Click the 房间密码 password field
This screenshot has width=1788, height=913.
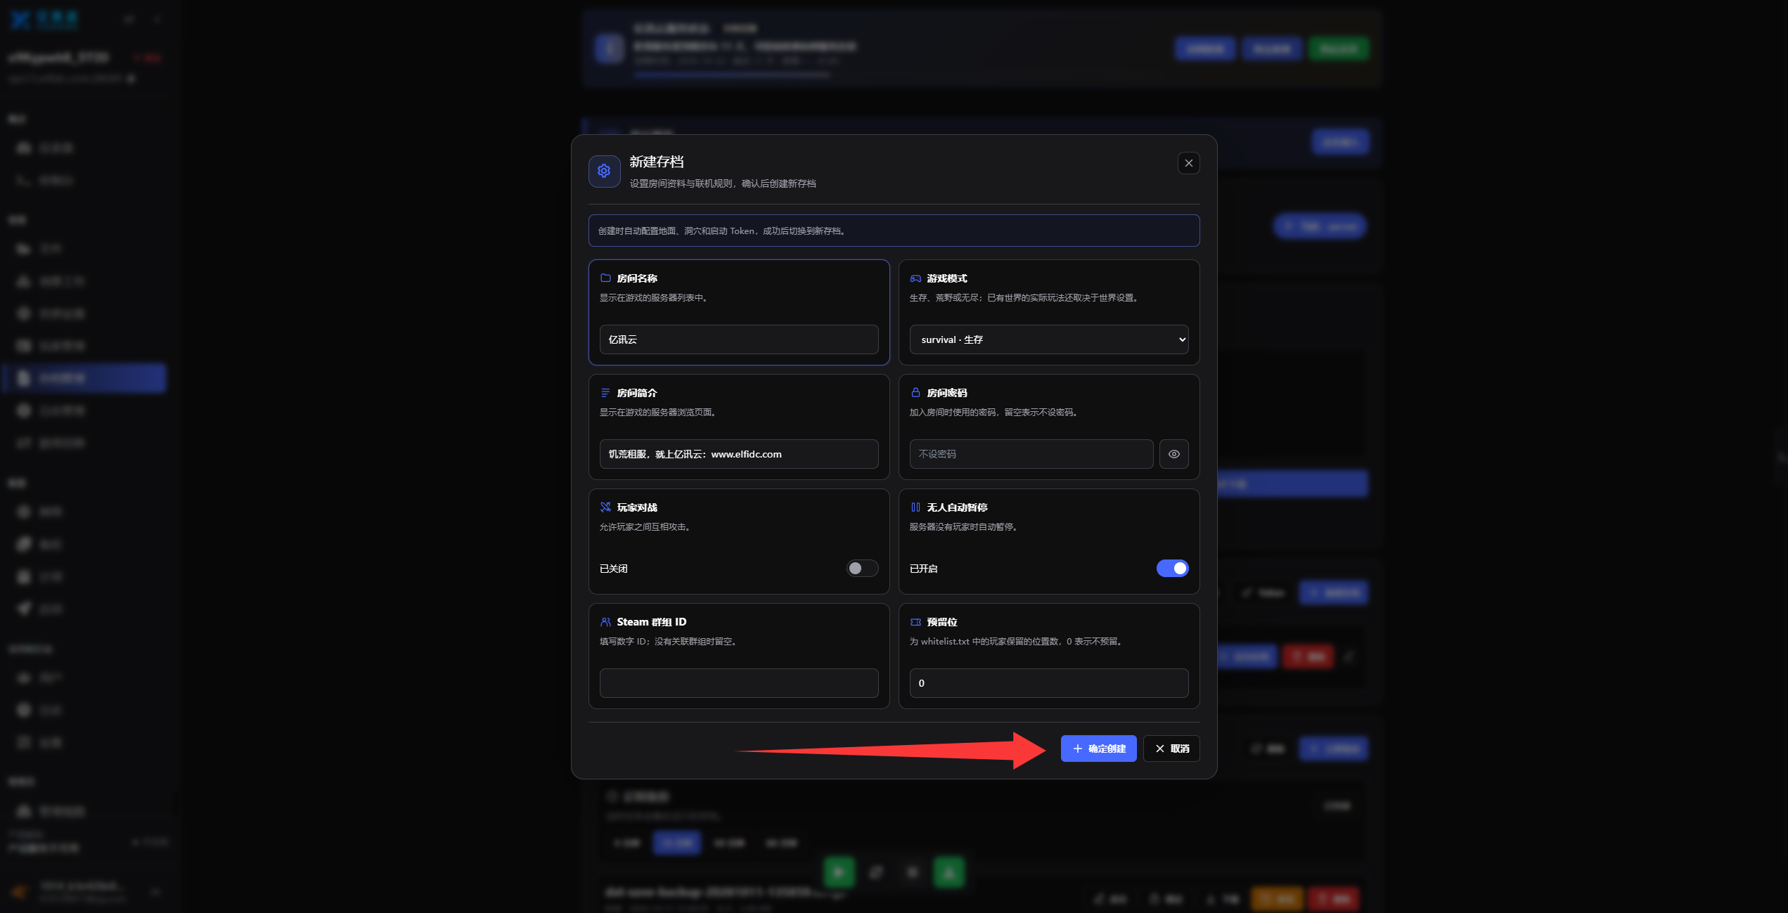pyautogui.click(x=1031, y=454)
